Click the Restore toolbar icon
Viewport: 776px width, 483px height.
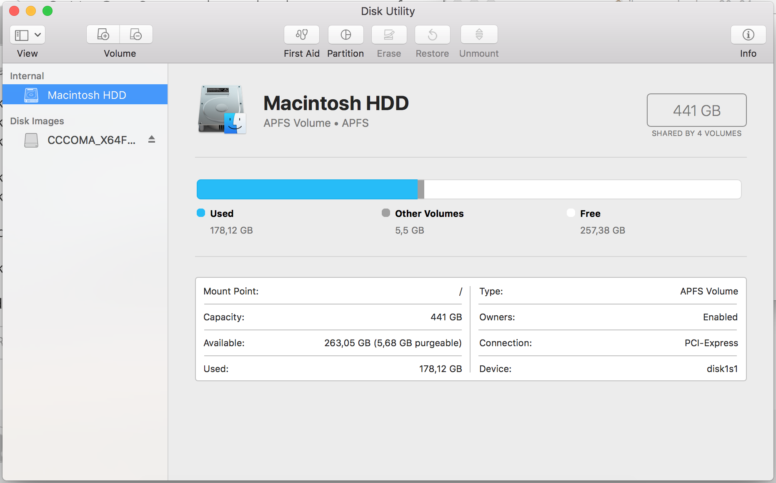[x=433, y=35]
